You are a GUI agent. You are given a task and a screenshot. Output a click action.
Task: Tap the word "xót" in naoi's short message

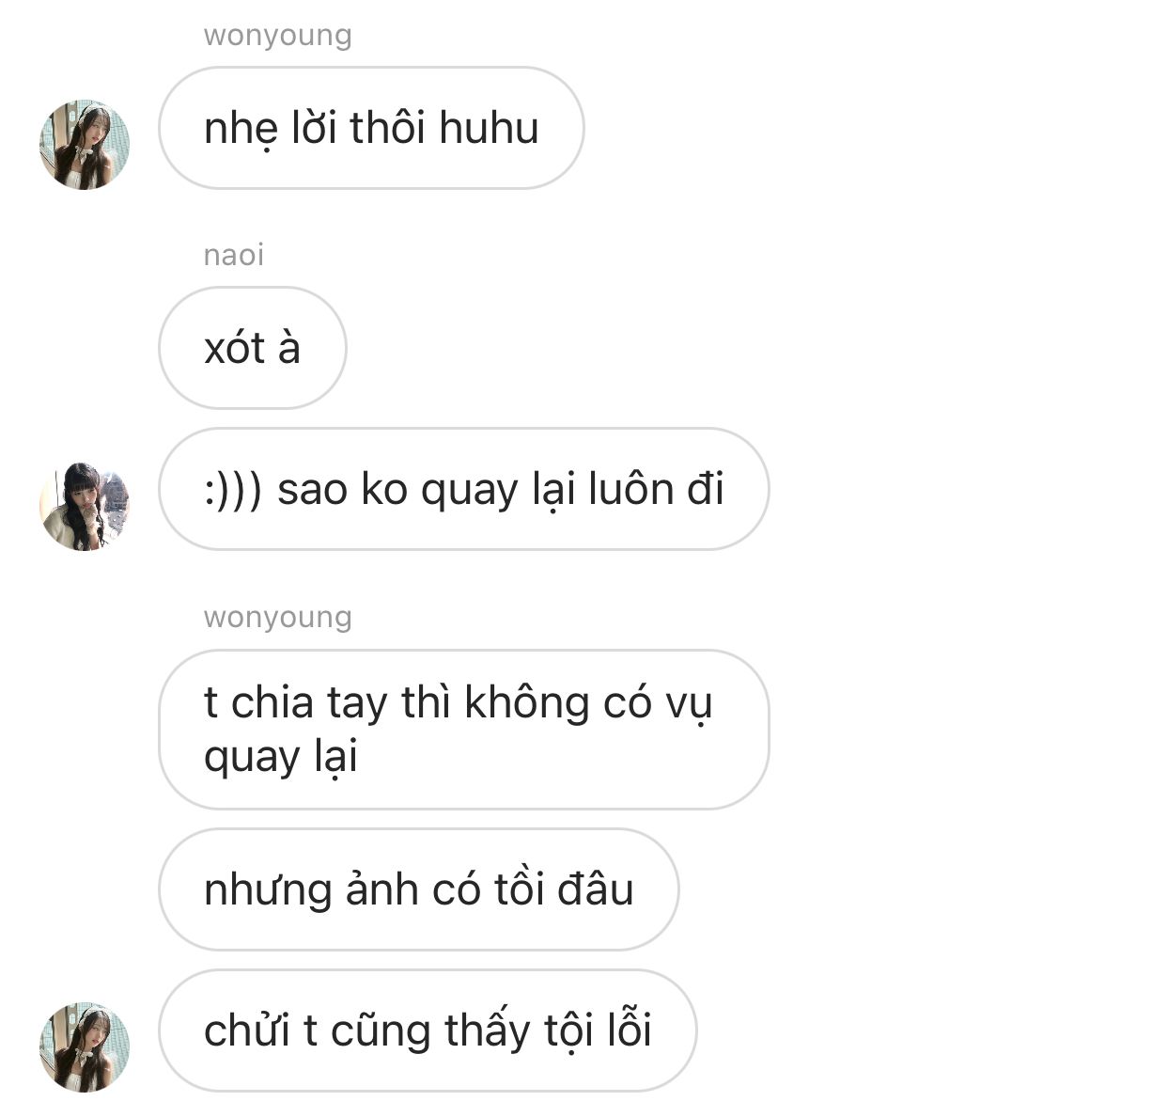pyautogui.click(x=235, y=349)
